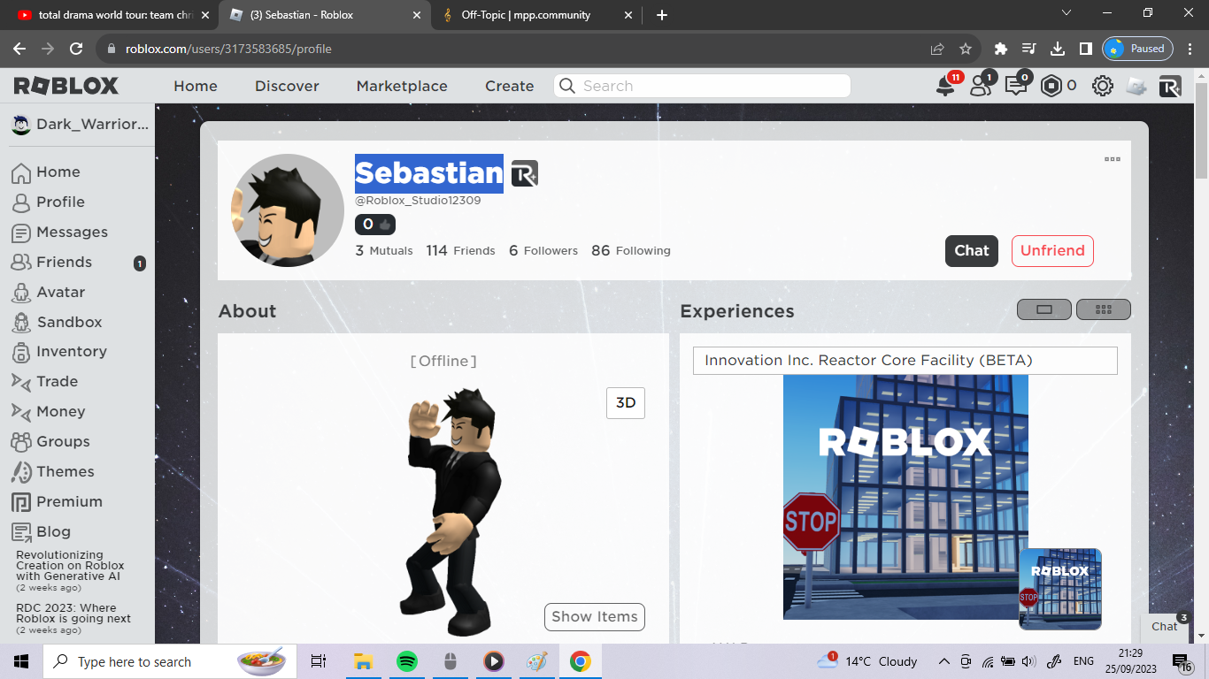Click Discover in the top navigation

[287, 86]
